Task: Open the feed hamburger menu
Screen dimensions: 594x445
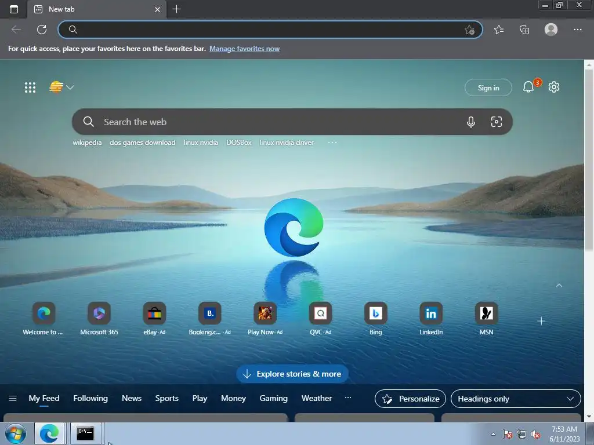Action: point(13,399)
